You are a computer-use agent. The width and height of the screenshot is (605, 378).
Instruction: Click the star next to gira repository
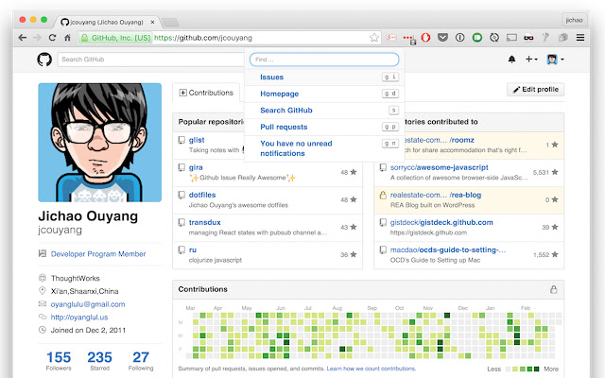(x=353, y=172)
